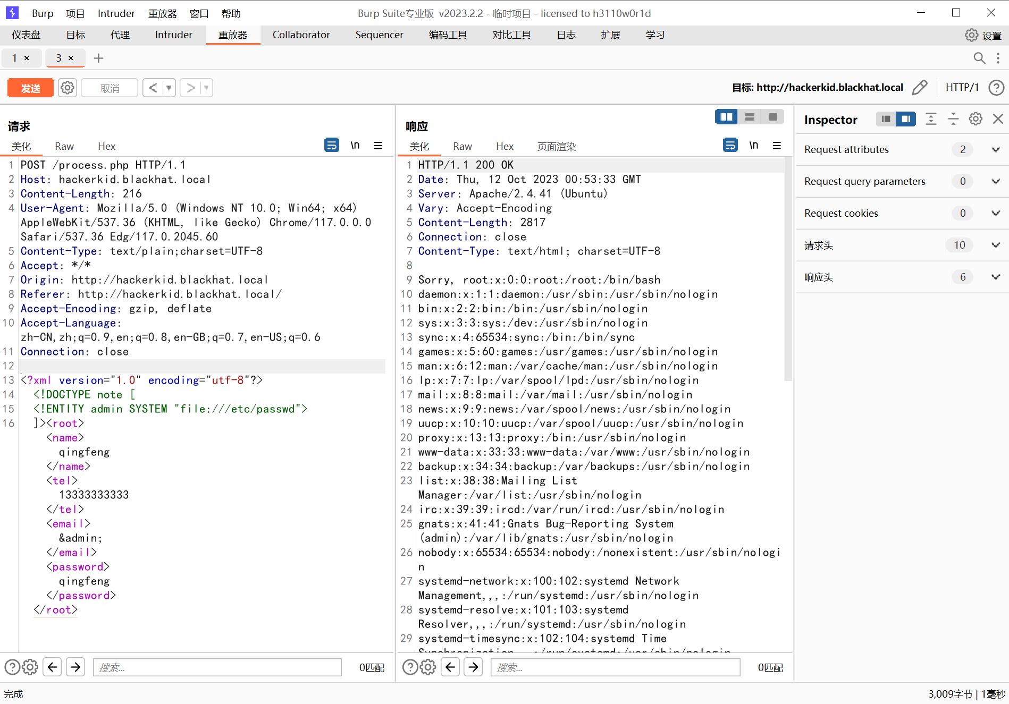1009x704 pixels.
Task: Open the Settings (设置) gear
Action: (x=983, y=35)
